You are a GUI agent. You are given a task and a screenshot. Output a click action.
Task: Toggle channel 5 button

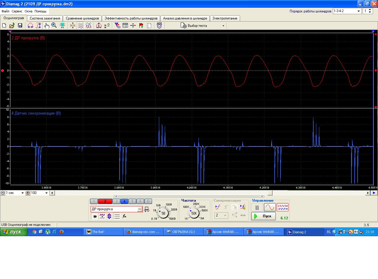pos(132,201)
